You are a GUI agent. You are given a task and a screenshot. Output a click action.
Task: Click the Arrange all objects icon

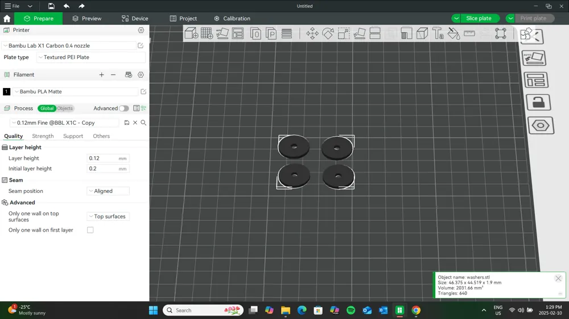click(238, 33)
